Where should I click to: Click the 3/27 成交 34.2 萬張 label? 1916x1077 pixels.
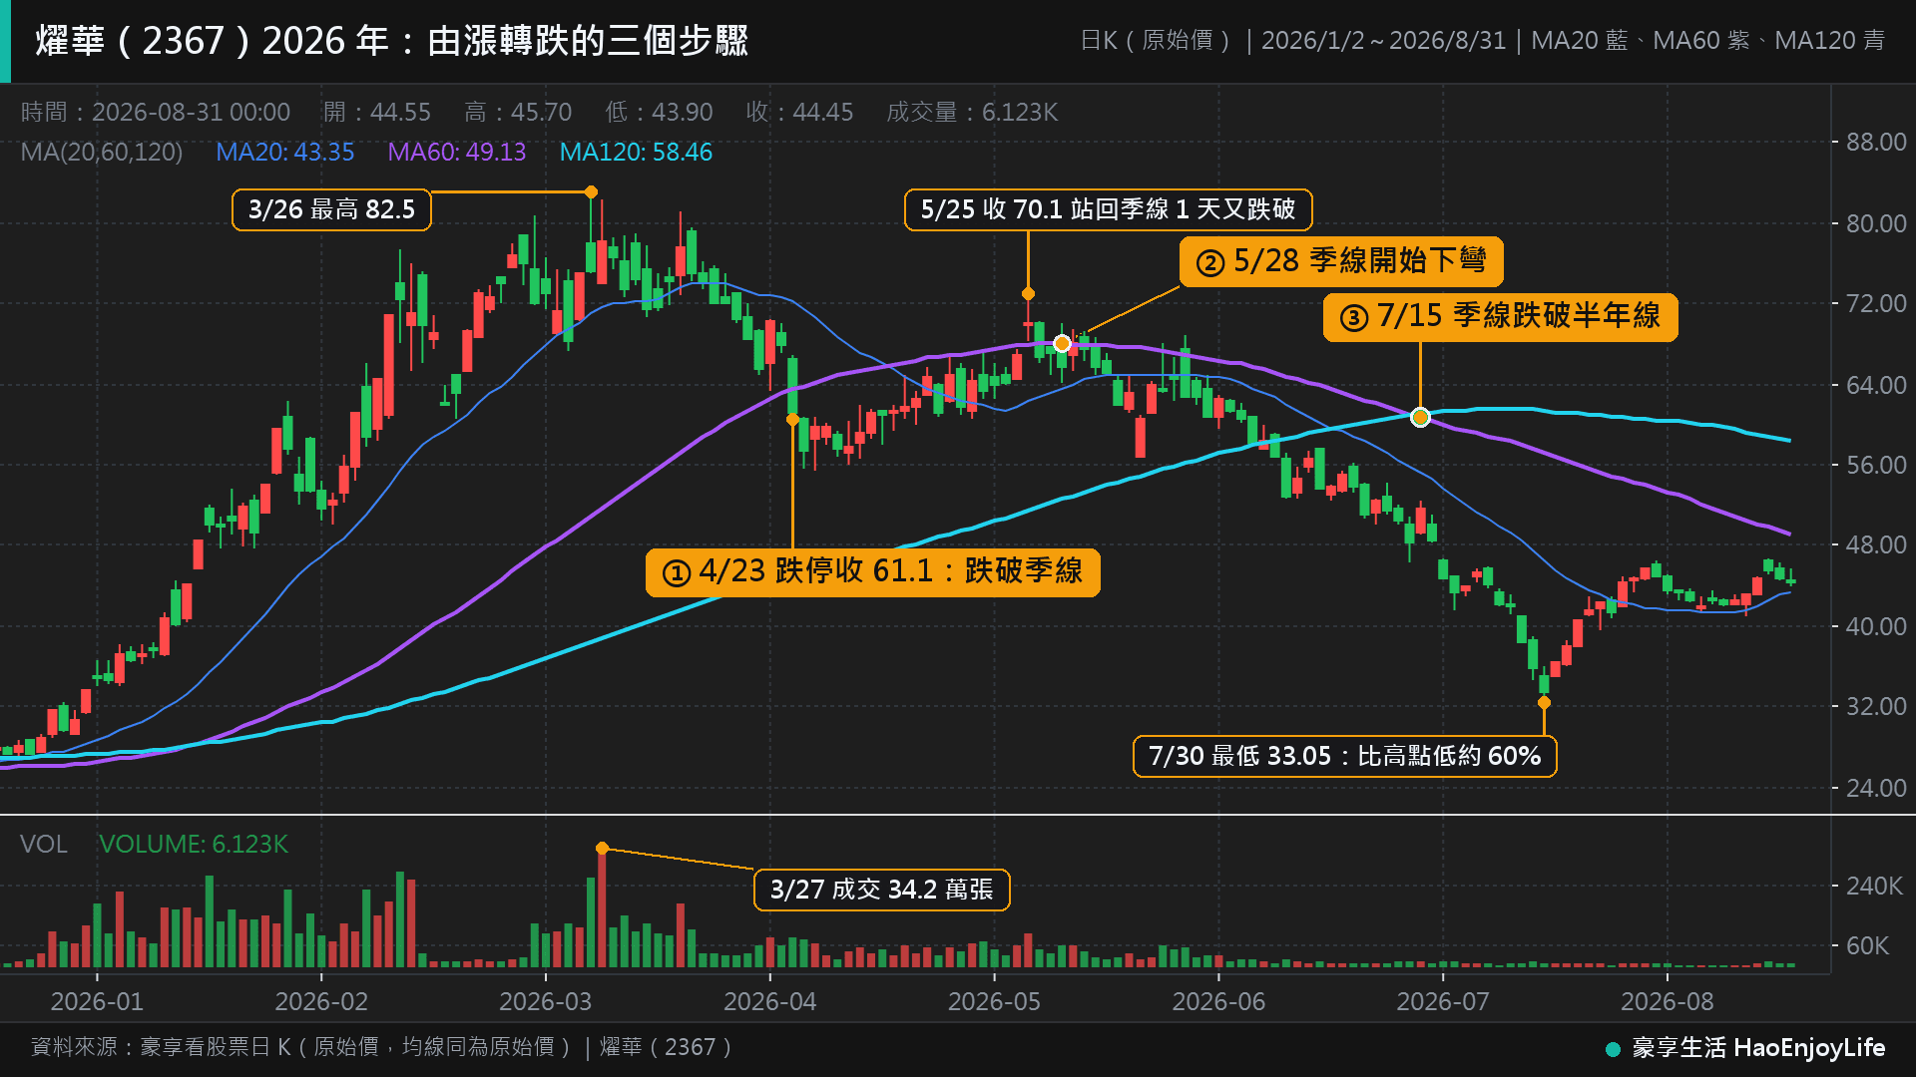coord(881,890)
